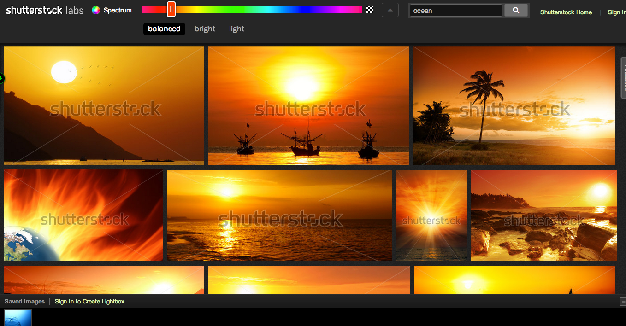Click the magnifier search button

[516, 10]
